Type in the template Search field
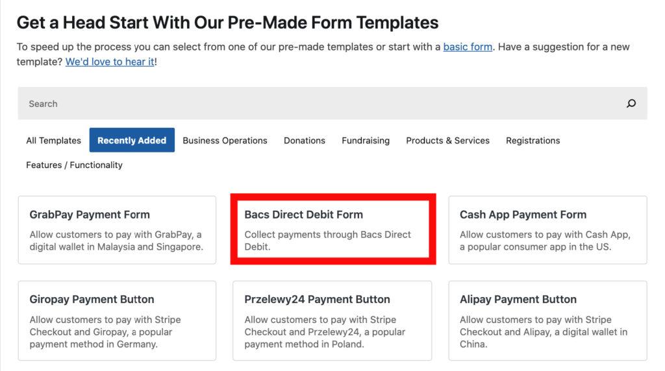Screen dimensions: 665x371 coord(312,104)
